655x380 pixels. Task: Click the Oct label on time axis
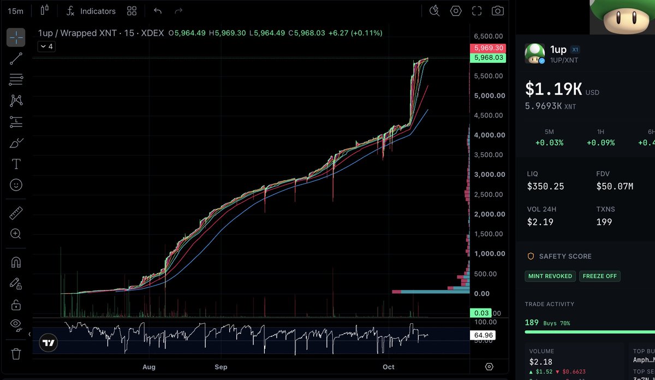pyautogui.click(x=388, y=367)
